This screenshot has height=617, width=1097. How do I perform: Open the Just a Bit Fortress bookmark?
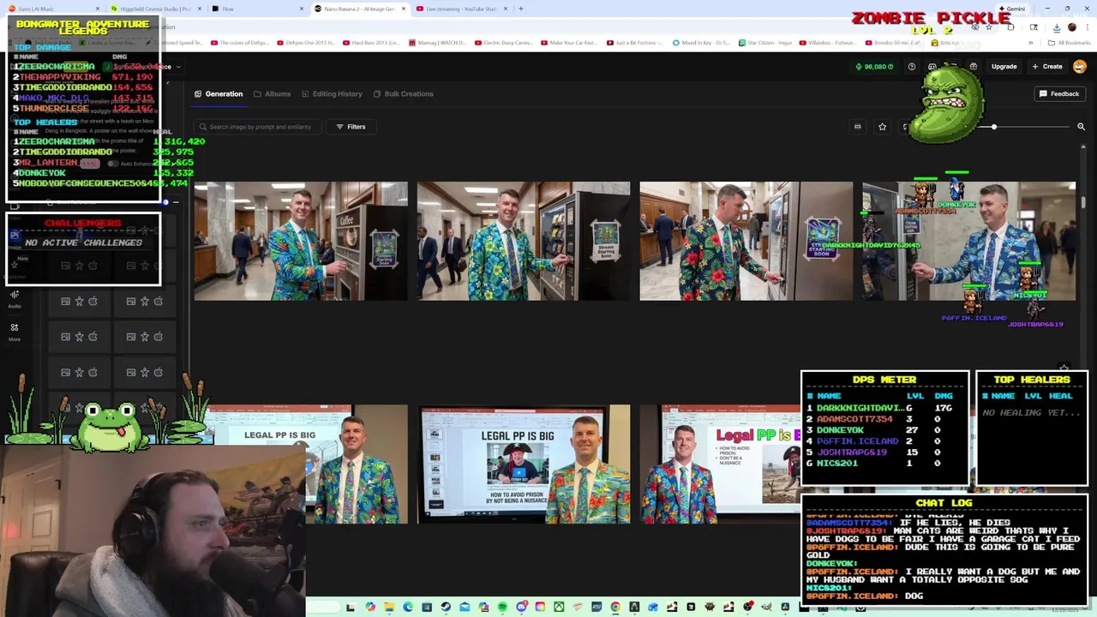[x=635, y=42]
